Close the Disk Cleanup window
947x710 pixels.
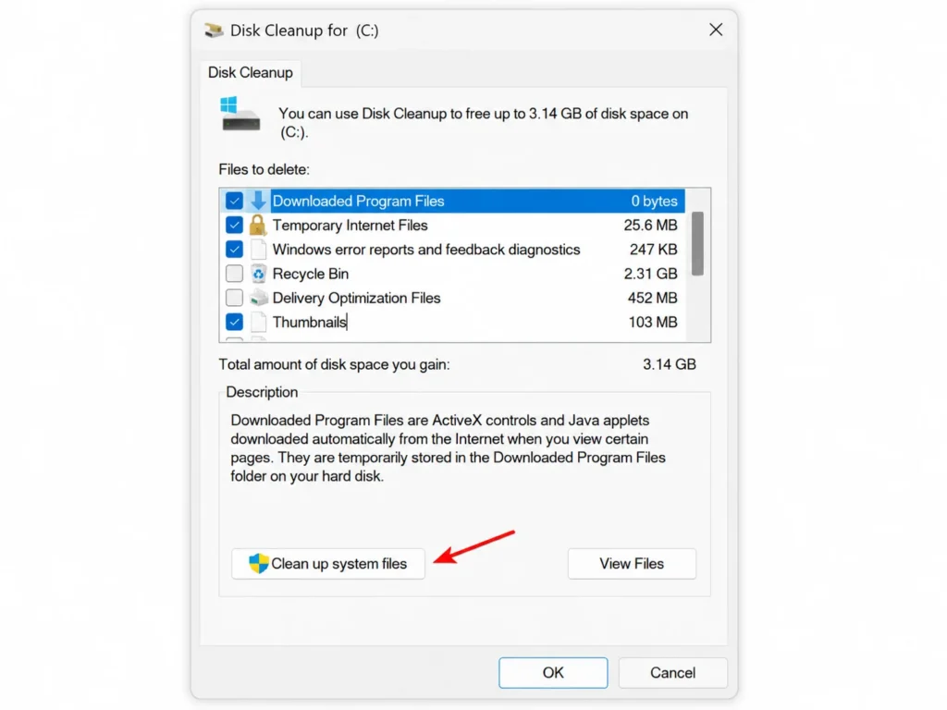(x=716, y=30)
